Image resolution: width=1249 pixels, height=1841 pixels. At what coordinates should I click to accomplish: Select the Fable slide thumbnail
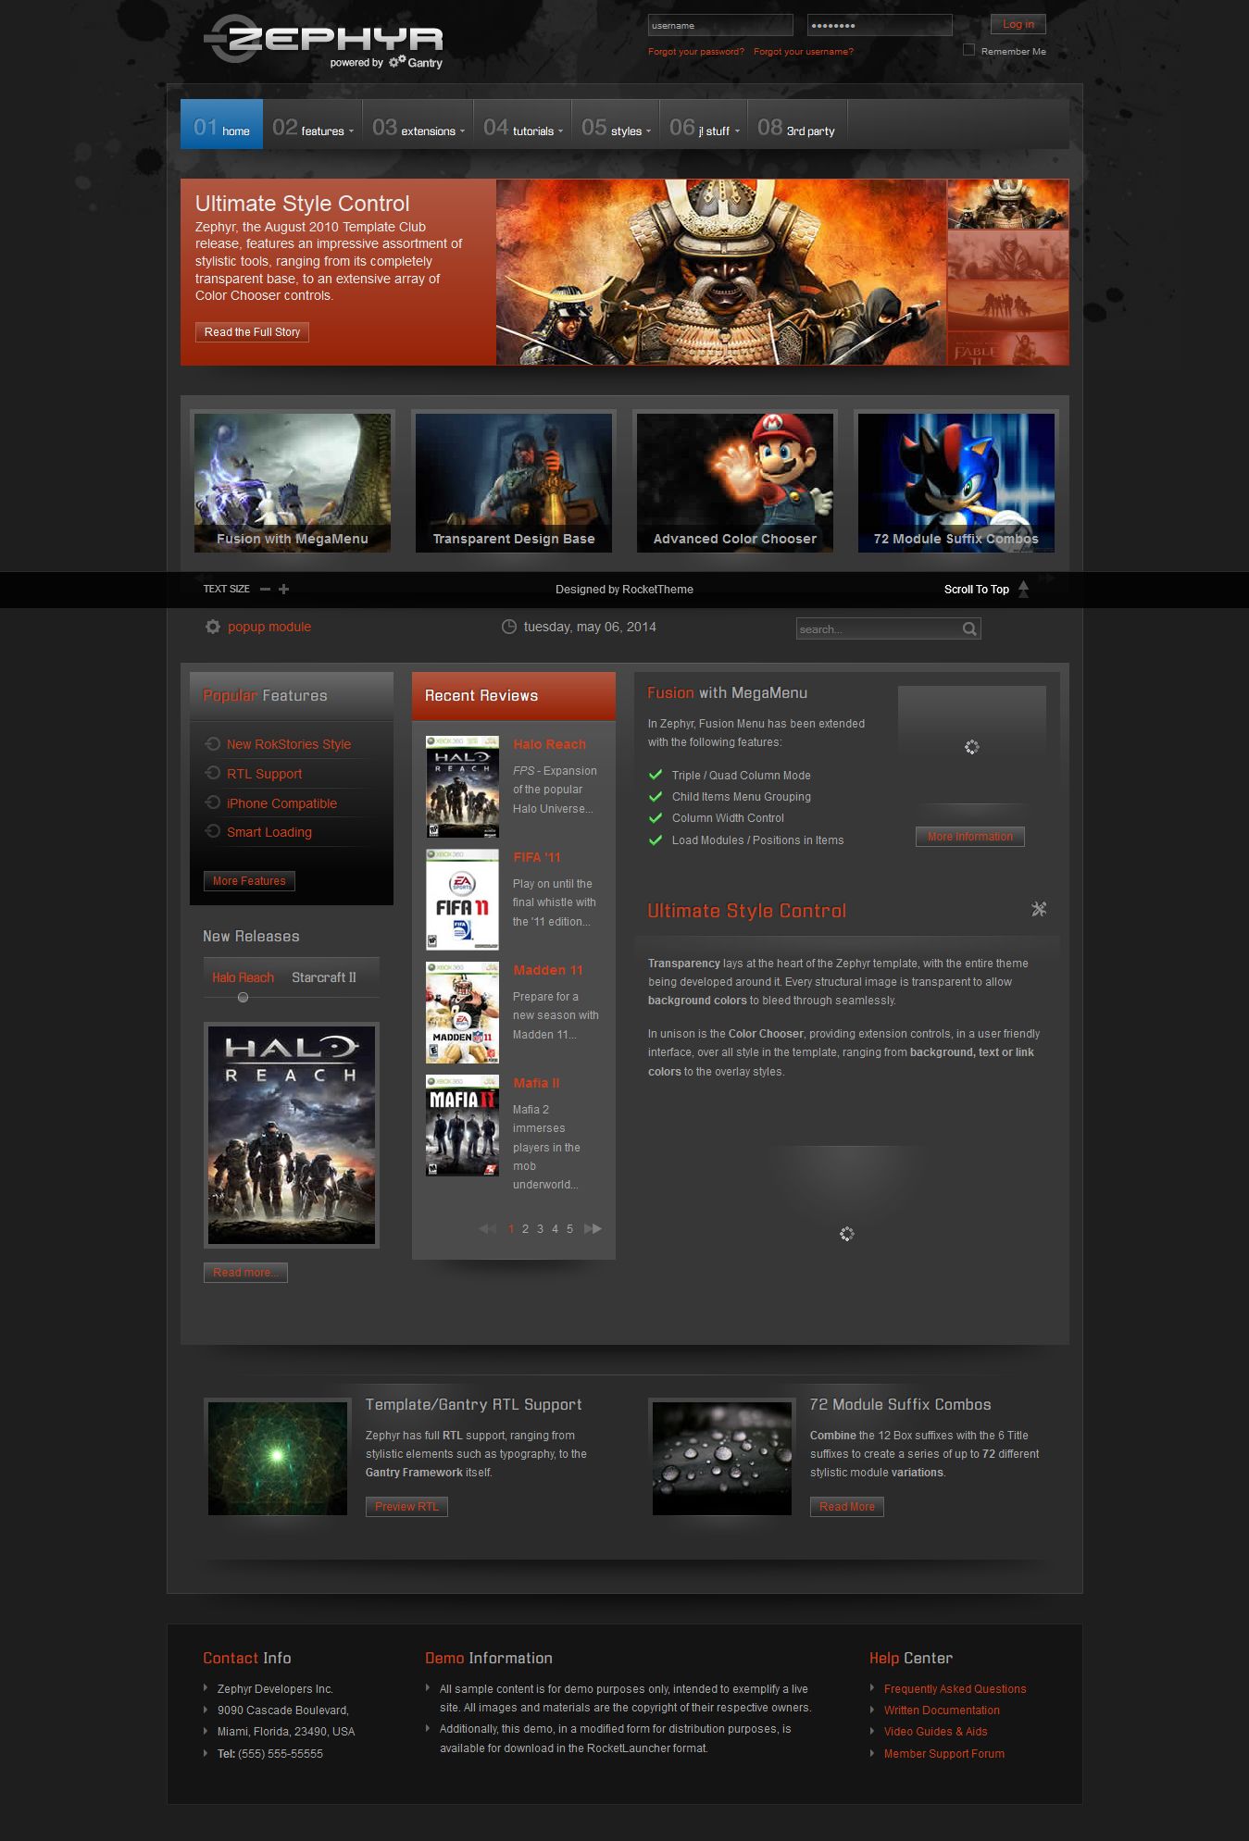click(1007, 348)
